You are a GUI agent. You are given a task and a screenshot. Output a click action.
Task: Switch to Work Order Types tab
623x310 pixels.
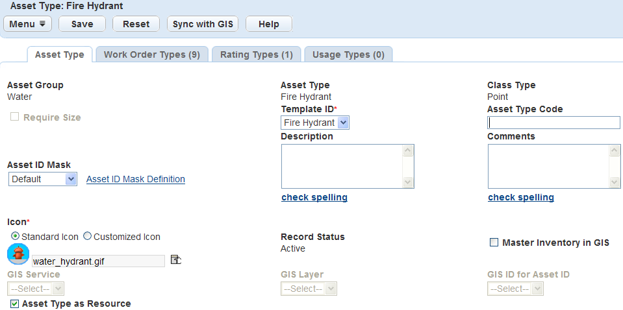(151, 54)
